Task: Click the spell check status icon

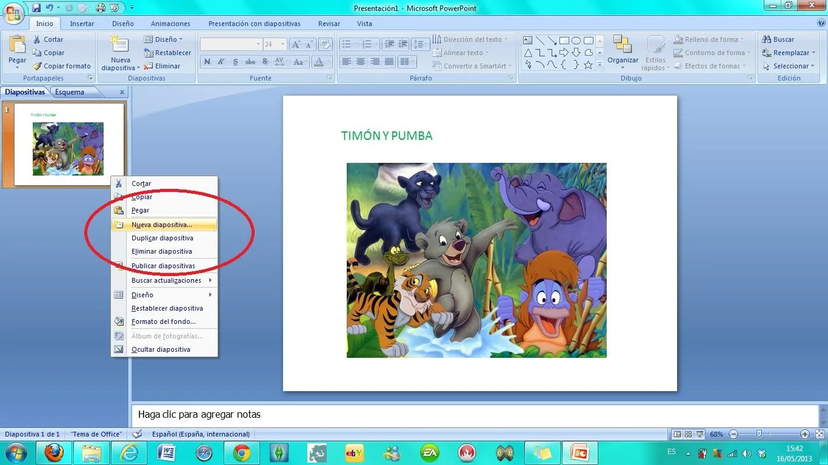Action: click(138, 434)
